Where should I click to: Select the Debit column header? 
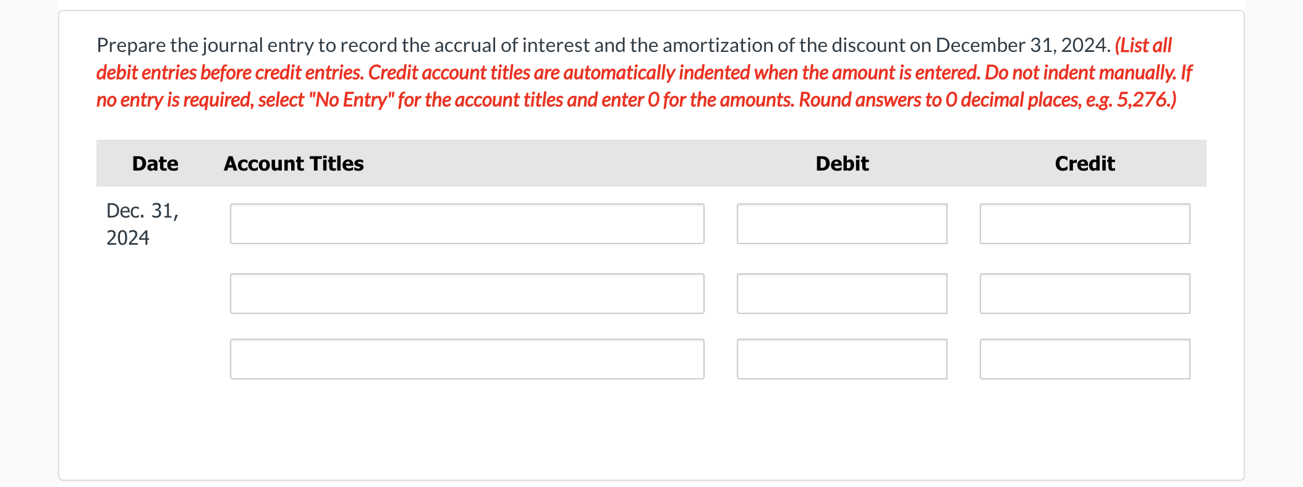[842, 163]
